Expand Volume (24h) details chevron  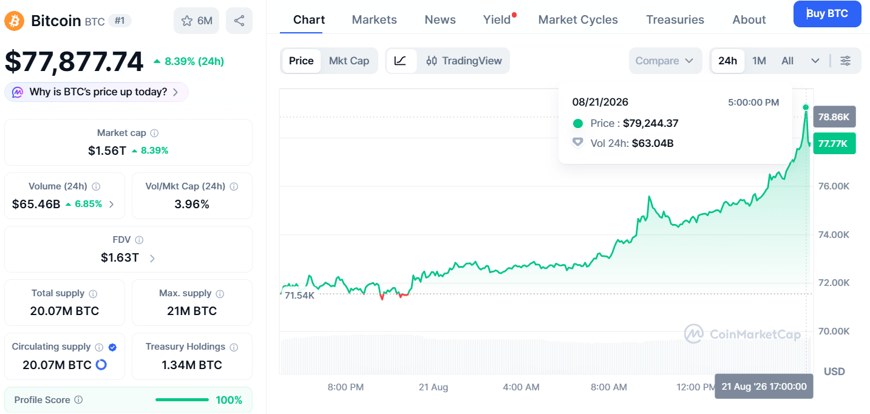click(111, 204)
